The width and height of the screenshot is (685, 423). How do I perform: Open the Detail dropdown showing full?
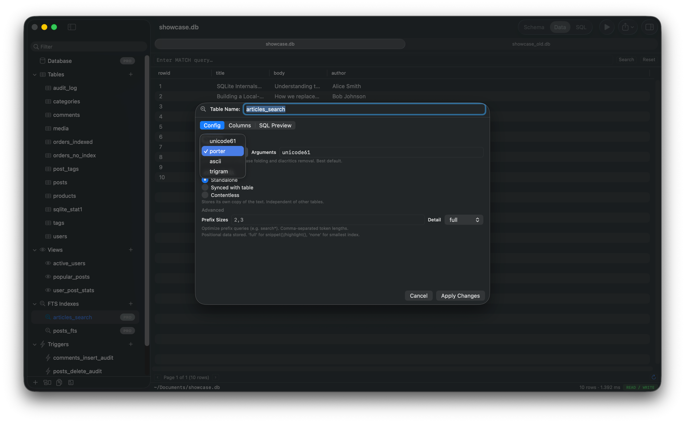point(464,220)
